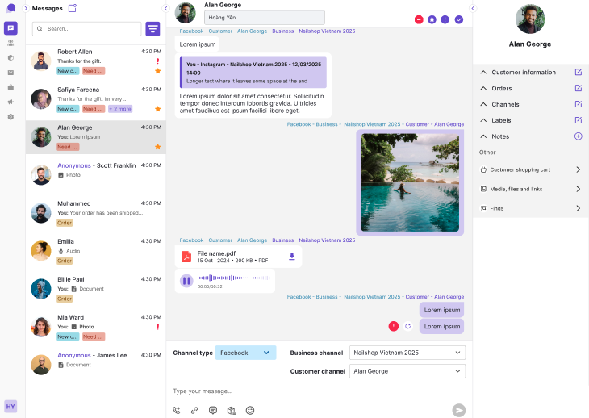Pause the audio message playback
589x418 pixels.
186,281
